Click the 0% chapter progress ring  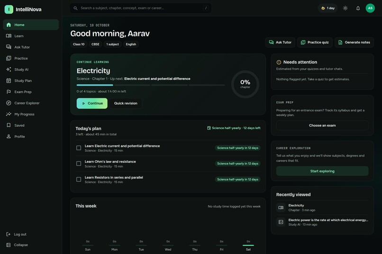(245, 84)
